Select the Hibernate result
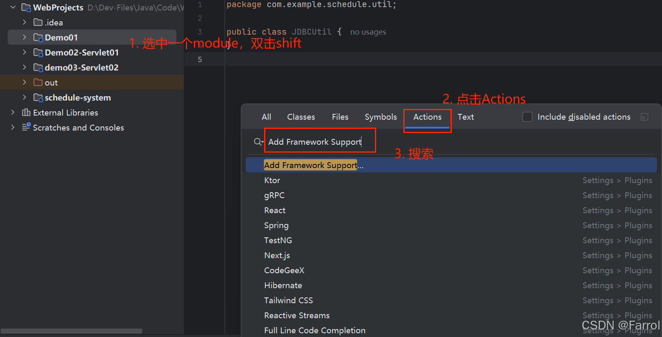Screen dimensions: 662x337 pos(451,285)
